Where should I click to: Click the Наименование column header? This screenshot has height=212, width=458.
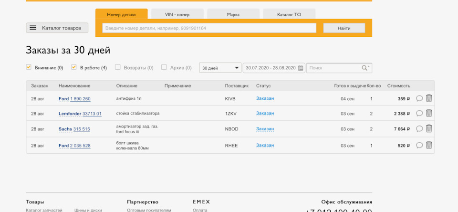click(x=74, y=85)
